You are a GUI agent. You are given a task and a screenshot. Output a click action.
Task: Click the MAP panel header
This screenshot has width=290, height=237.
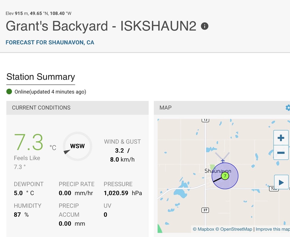(222, 108)
